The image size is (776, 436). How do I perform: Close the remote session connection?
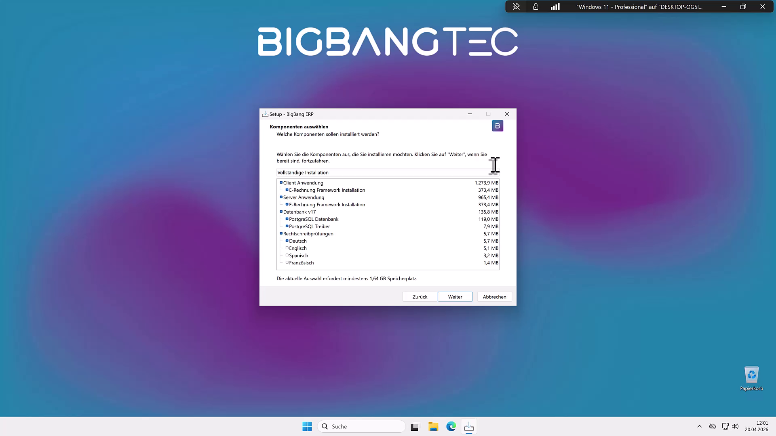point(763,6)
